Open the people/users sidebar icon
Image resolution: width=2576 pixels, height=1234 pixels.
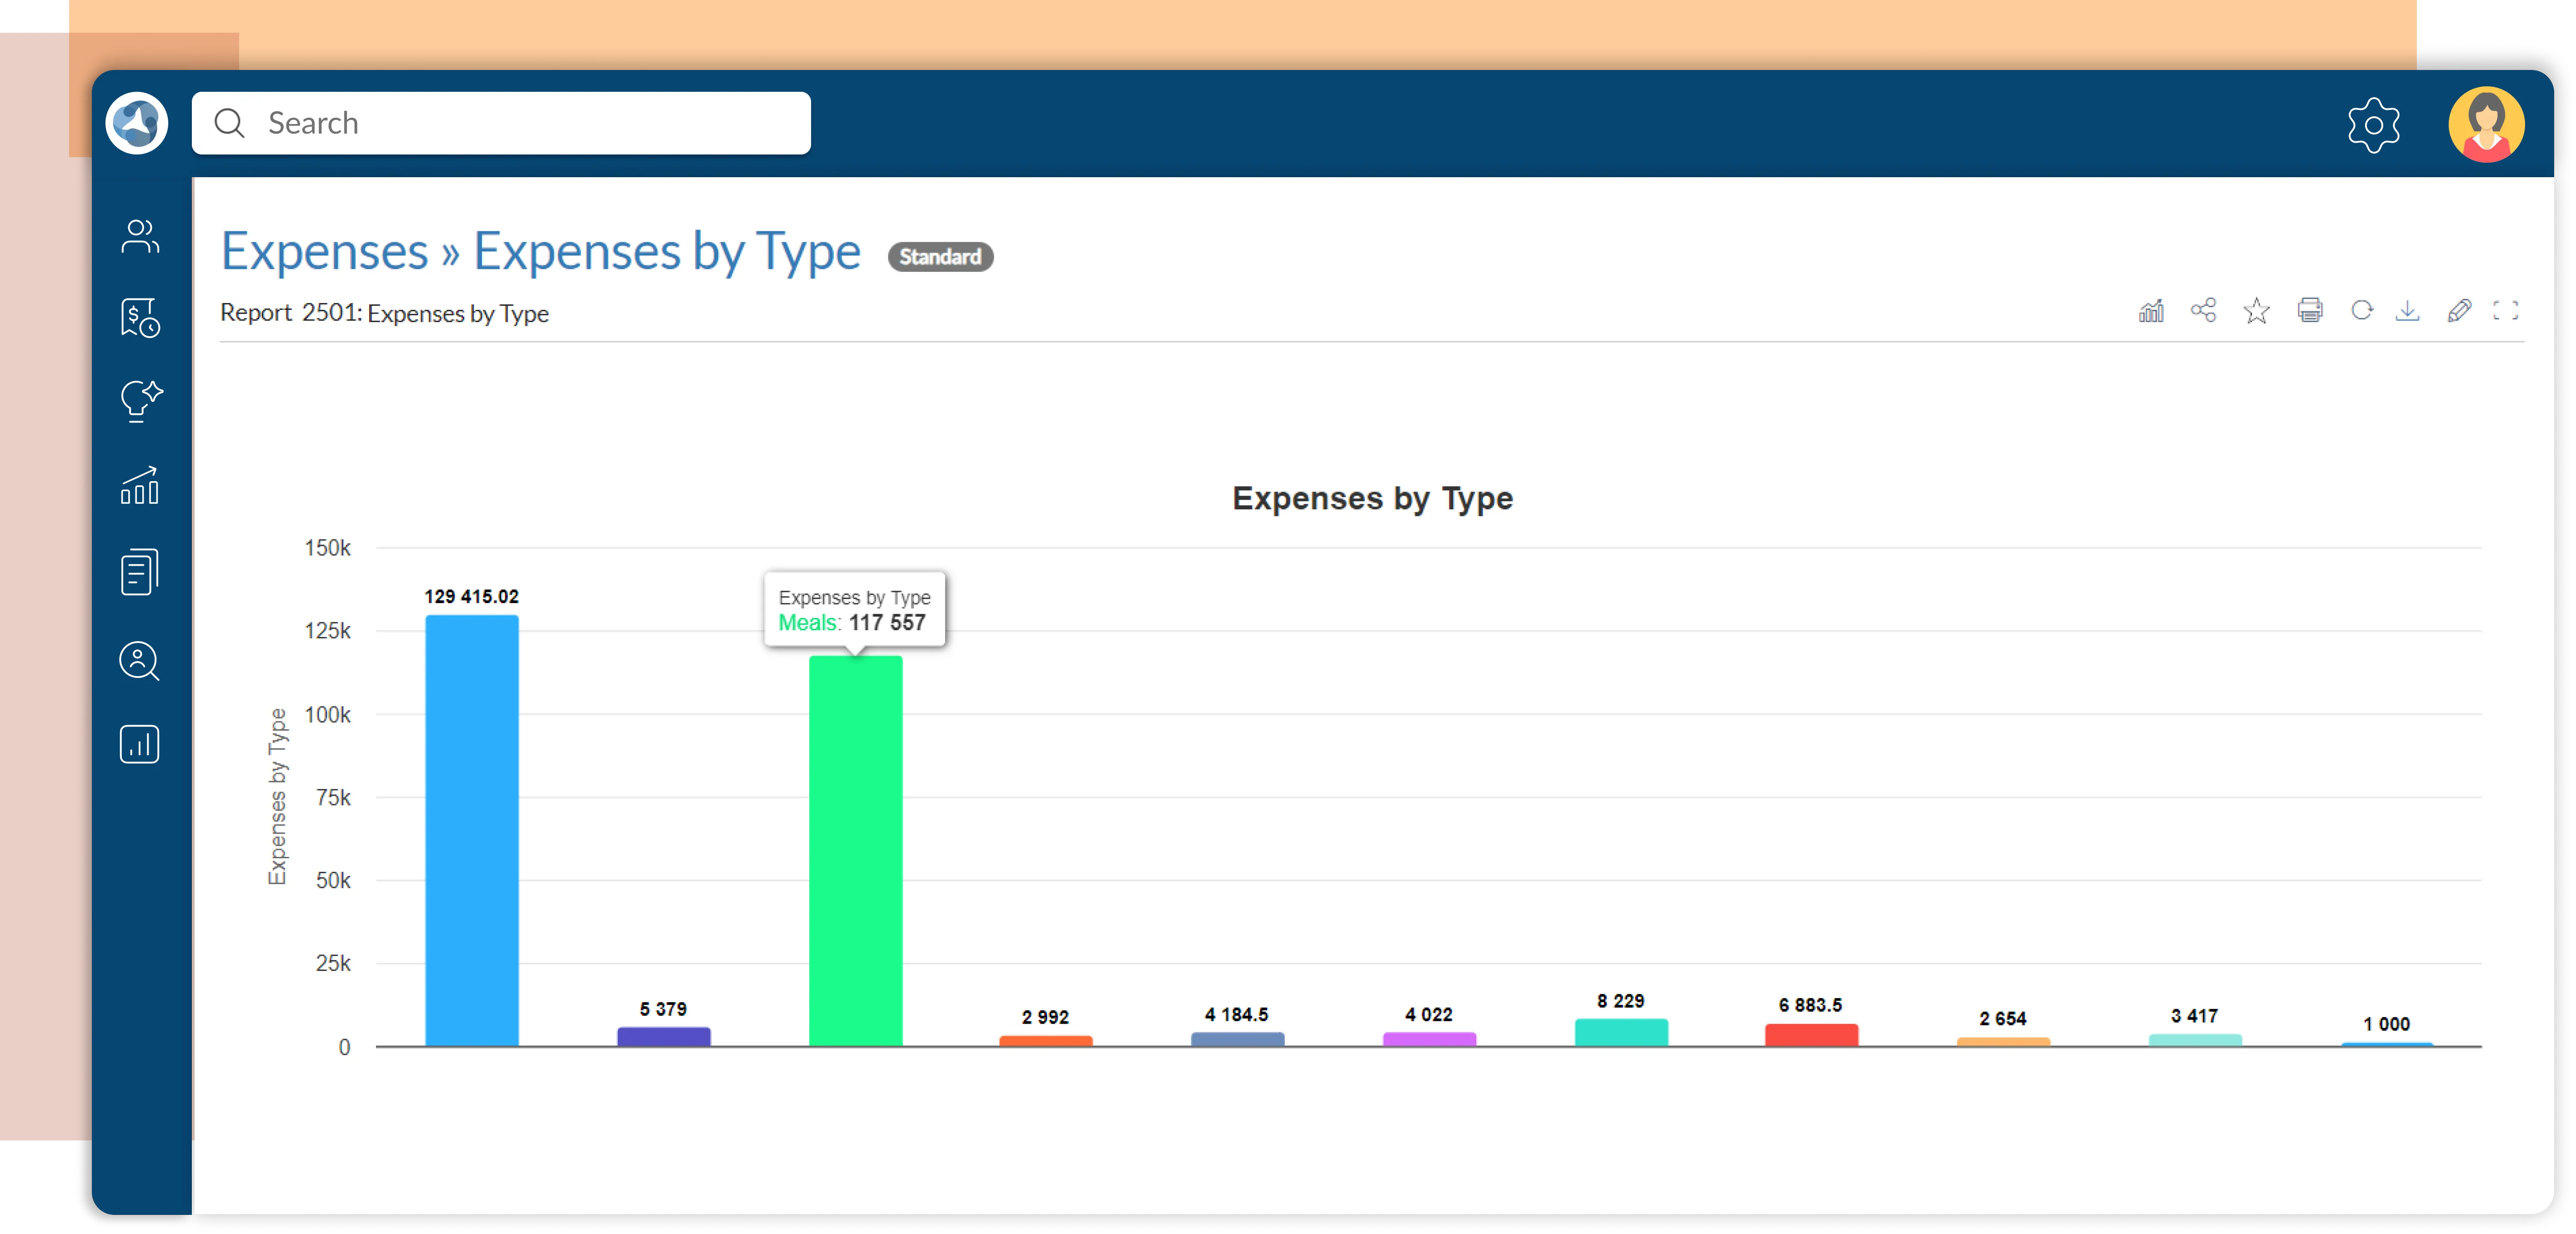140,237
